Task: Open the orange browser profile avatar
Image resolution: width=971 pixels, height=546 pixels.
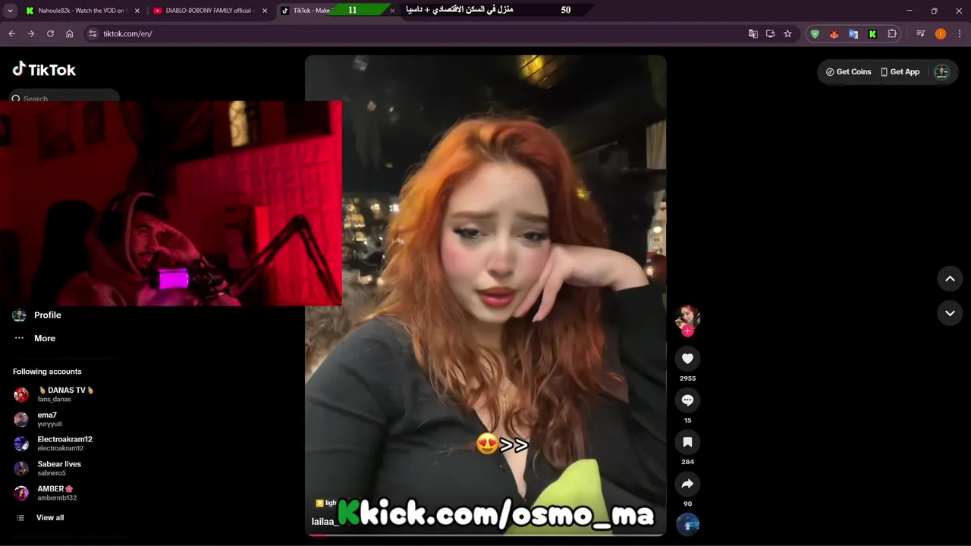Action: click(941, 34)
